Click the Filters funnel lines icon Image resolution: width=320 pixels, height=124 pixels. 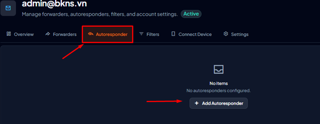click(141, 34)
